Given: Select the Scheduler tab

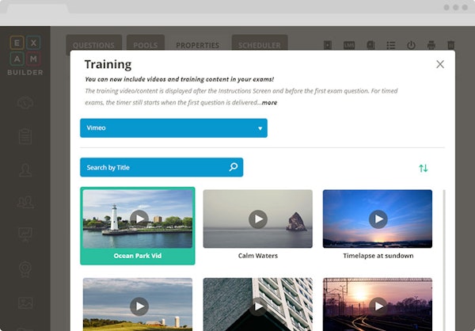Looking at the screenshot, I should click(259, 45).
